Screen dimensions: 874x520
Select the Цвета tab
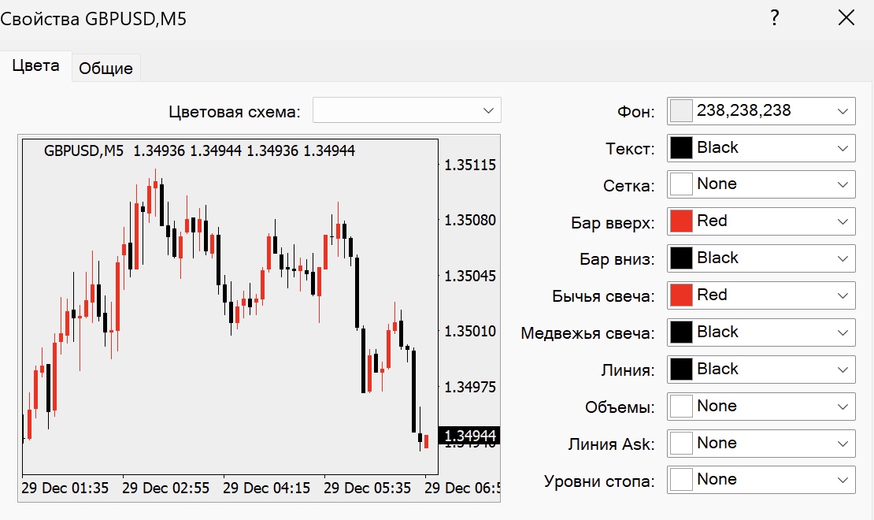pos(35,66)
